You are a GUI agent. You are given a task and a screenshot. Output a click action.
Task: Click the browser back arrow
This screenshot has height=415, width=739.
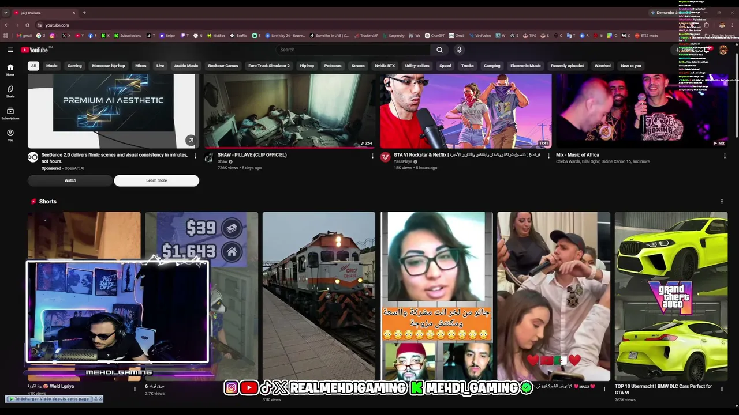(6, 25)
